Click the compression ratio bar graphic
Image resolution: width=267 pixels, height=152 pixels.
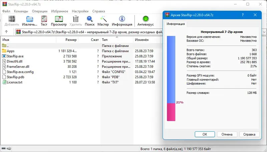pos(171,78)
